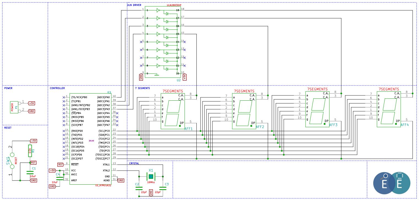Click the GND flag below capacitor C1
Image resolution: width=419 pixels, height=200 pixels.
33,180
